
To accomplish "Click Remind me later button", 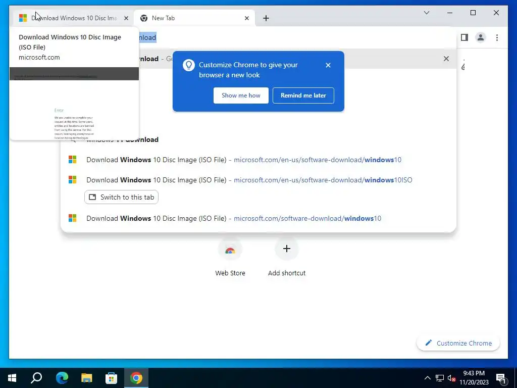I will (303, 95).
